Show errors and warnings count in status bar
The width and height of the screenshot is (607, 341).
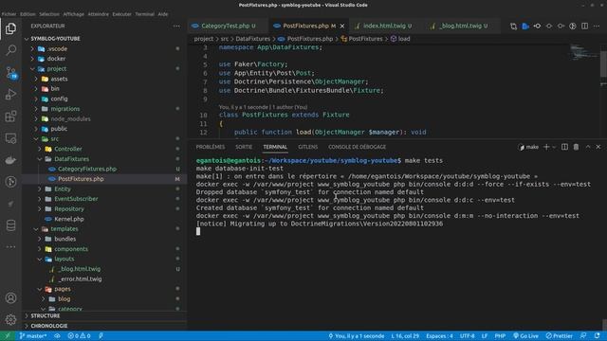point(79,336)
